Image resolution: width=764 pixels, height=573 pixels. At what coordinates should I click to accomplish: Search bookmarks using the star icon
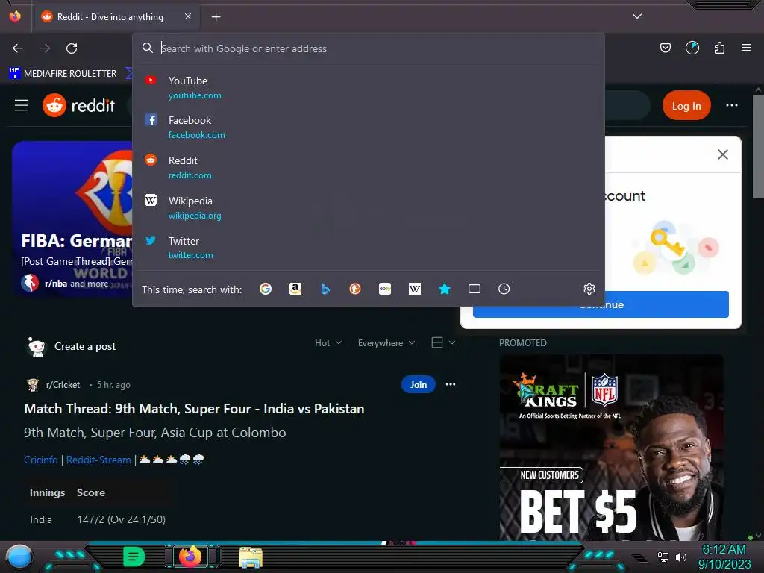tap(445, 289)
